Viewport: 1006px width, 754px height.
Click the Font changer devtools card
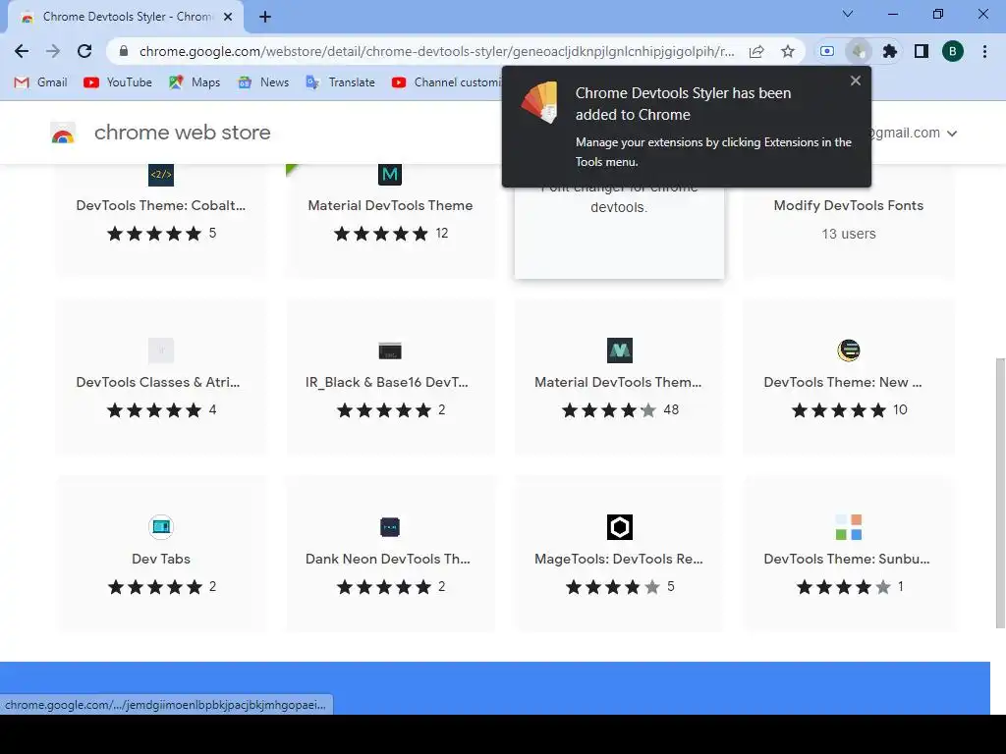[619, 232]
